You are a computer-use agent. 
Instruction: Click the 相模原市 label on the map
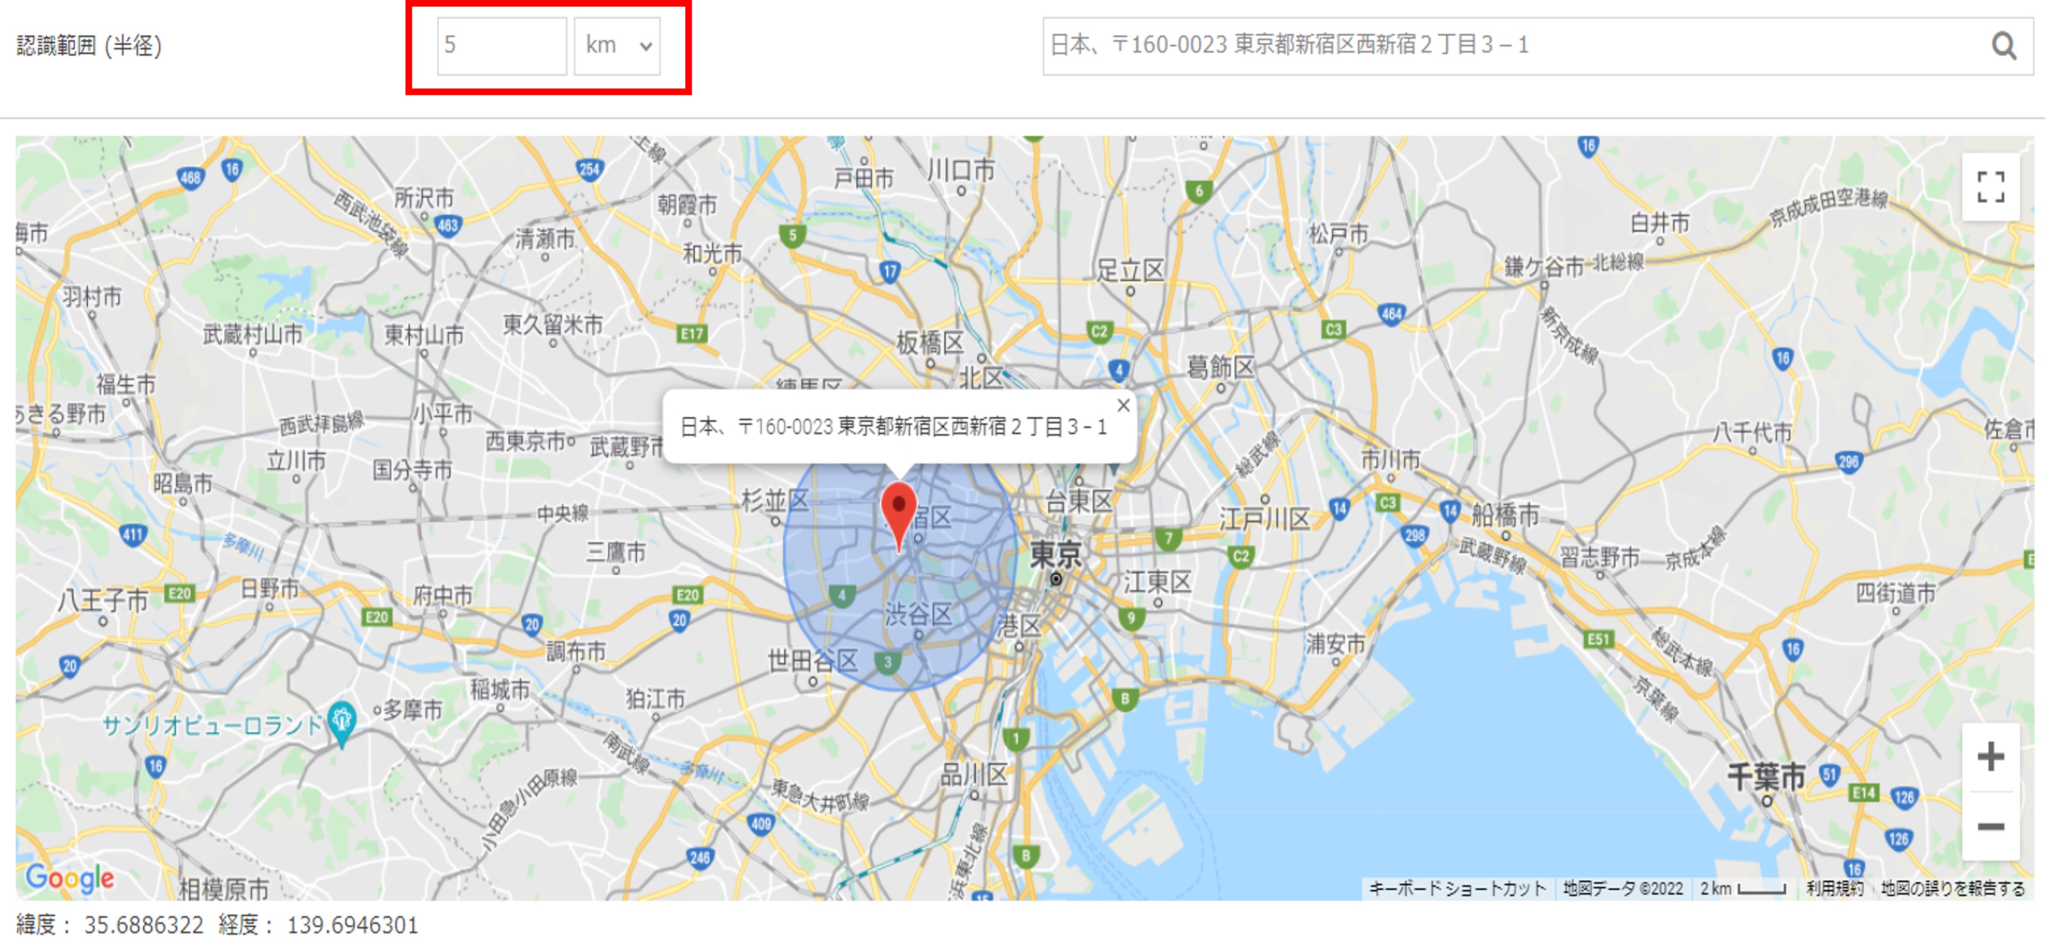[x=224, y=889]
